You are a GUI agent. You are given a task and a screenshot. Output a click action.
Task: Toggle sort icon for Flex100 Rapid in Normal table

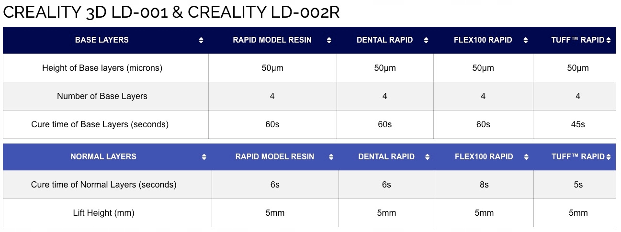[527, 157]
